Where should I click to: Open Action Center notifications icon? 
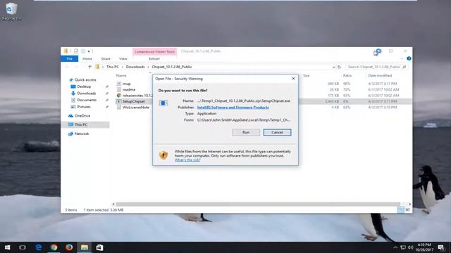(441, 247)
